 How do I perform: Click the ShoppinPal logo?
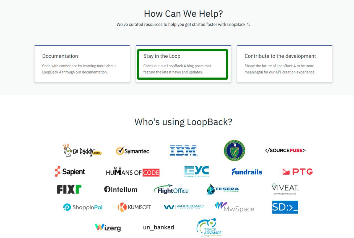[x=83, y=207]
